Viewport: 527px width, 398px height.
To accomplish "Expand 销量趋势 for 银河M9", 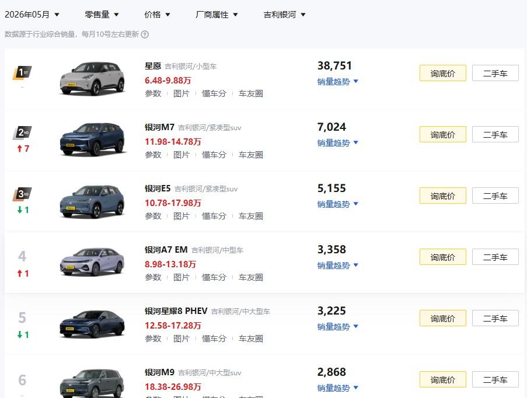I will [x=338, y=387].
